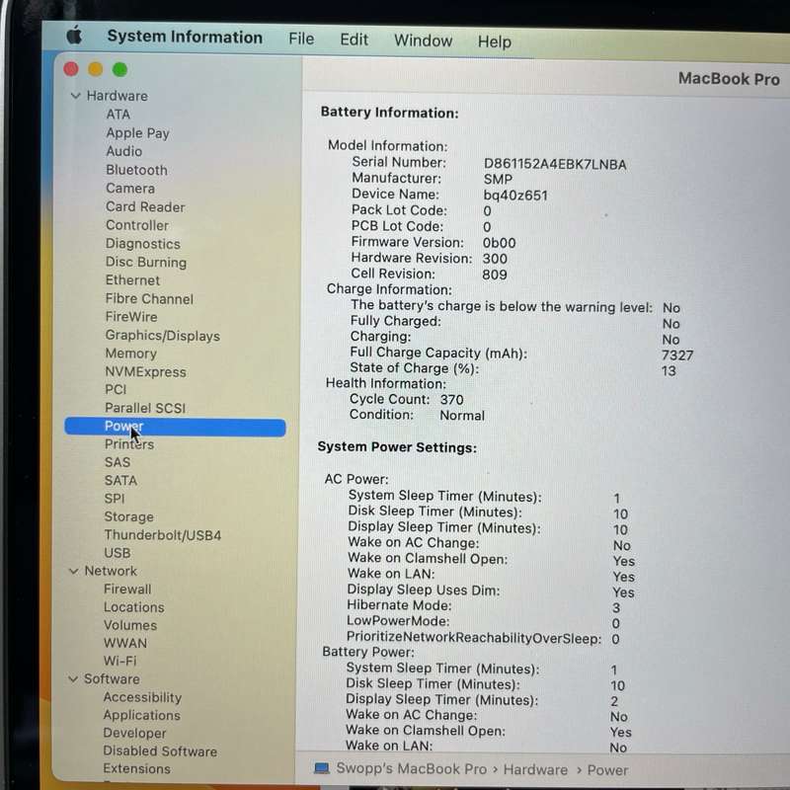This screenshot has height=790, width=790.
Task: Select NVMExpress in the sidebar
Action: [x=145, y=372]
